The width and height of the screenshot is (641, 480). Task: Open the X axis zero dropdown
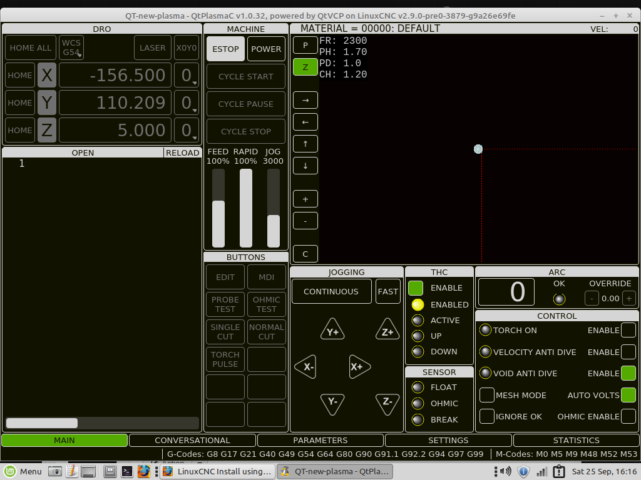pos(187,75)
